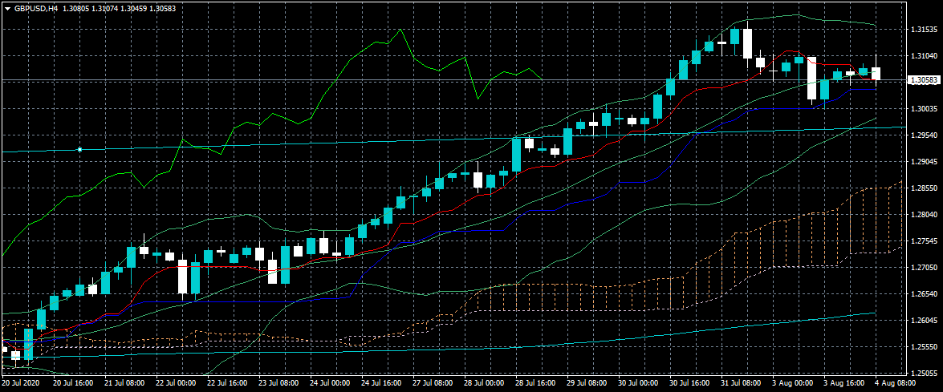This screenshot has width=943, height=392.
Task: Click current price label 1.30583
Action: tap(923, 80)
